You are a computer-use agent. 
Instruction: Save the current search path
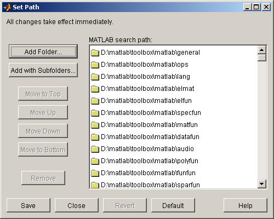click(x=28, y=205)
